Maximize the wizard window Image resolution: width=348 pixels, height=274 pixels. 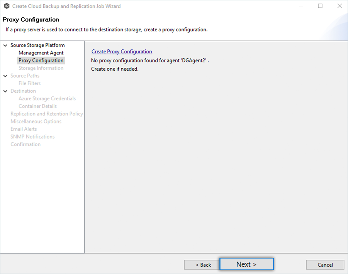[x=320, y=6]
